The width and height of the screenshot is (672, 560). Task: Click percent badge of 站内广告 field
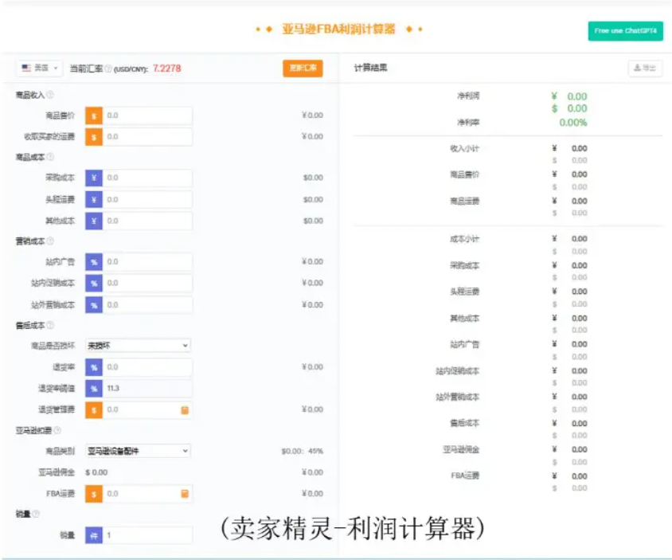click(94, 262)
